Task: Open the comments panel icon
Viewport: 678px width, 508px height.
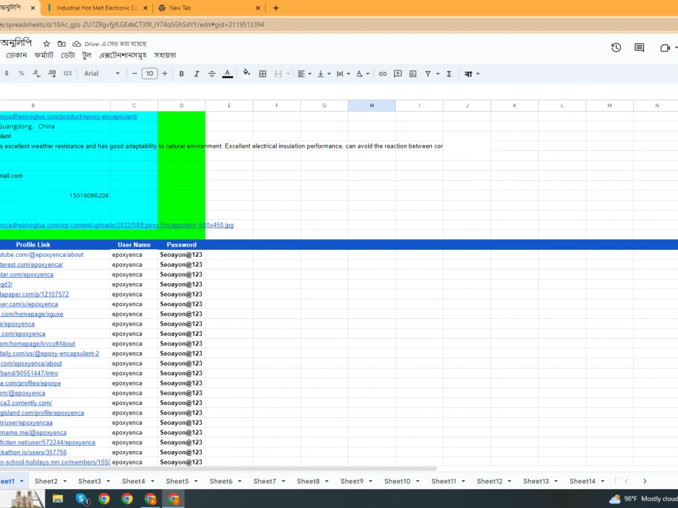Action: coord(639,47)
